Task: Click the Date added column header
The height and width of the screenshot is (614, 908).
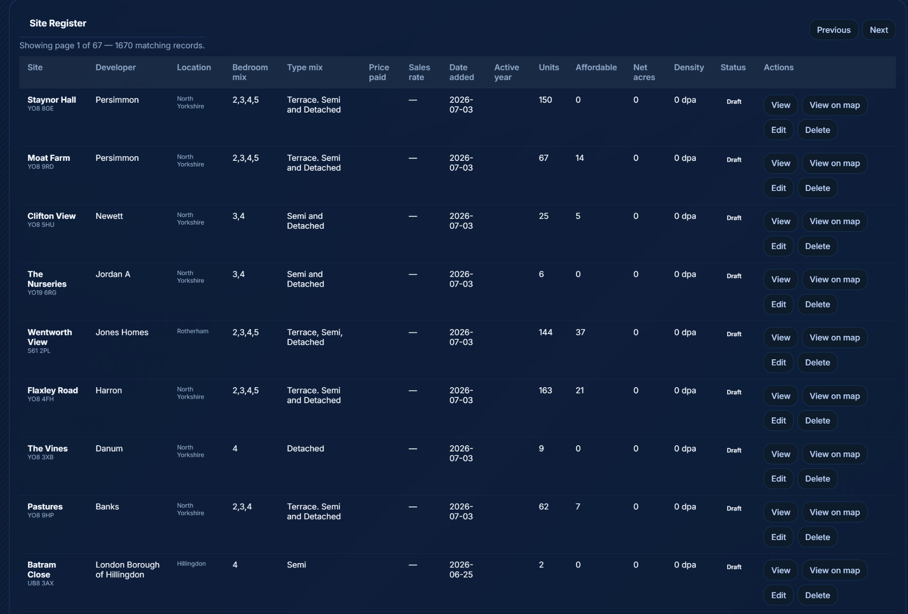Action: point(462,72)
